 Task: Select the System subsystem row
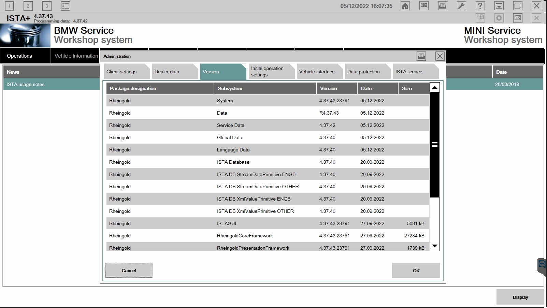pos(268,101)
